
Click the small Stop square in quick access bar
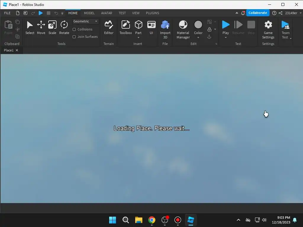tap(49, 13)
